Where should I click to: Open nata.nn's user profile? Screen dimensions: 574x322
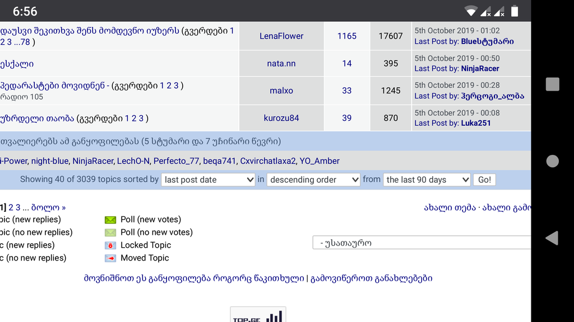[281, 63]
